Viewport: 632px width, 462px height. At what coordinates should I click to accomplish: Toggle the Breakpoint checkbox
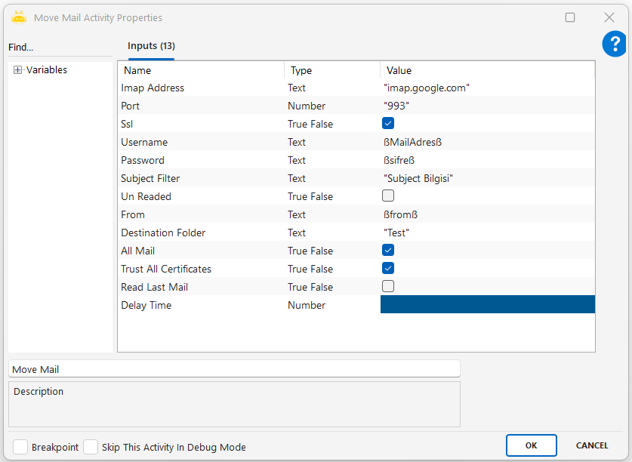pyautogui.click(x=20, y=447)
